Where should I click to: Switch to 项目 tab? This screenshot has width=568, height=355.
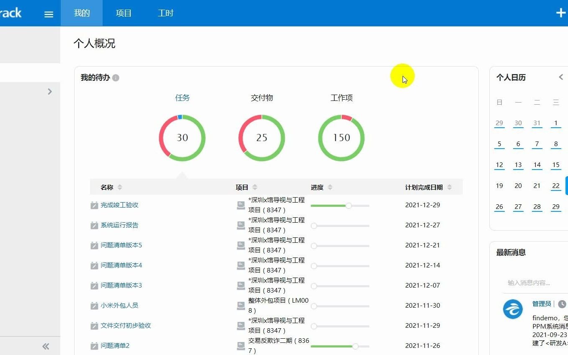coord(124,13)
